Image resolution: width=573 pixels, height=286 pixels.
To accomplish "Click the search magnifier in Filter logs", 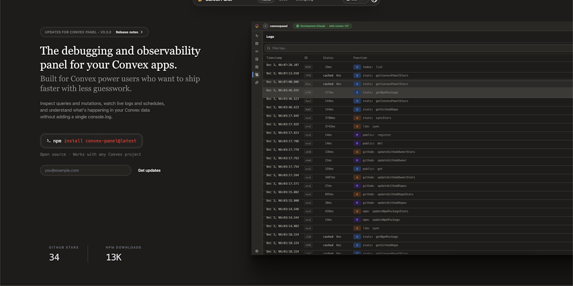I will (269, 48).
